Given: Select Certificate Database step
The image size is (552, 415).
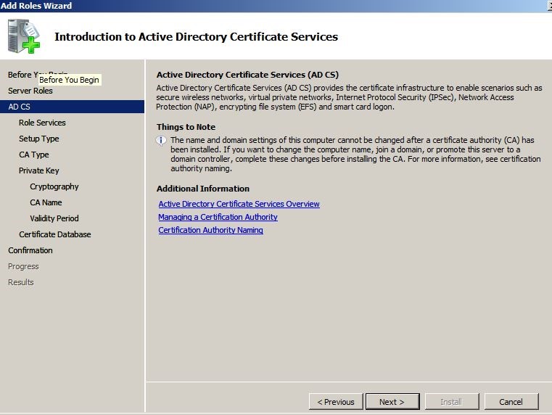Looking at the screenshot, I should coord(55,234).
